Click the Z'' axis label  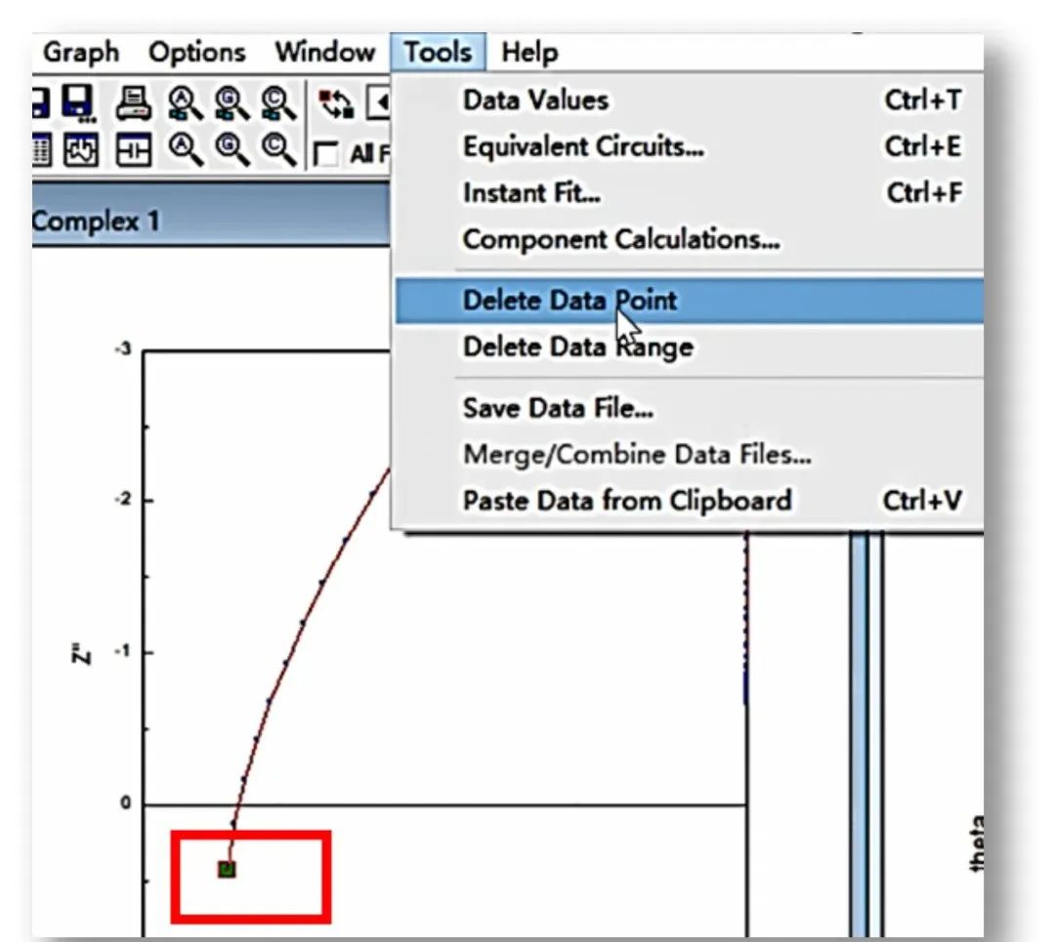[80, 653]
